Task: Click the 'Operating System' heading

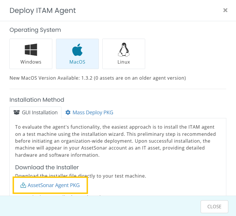Action: (x=35, y=30)
